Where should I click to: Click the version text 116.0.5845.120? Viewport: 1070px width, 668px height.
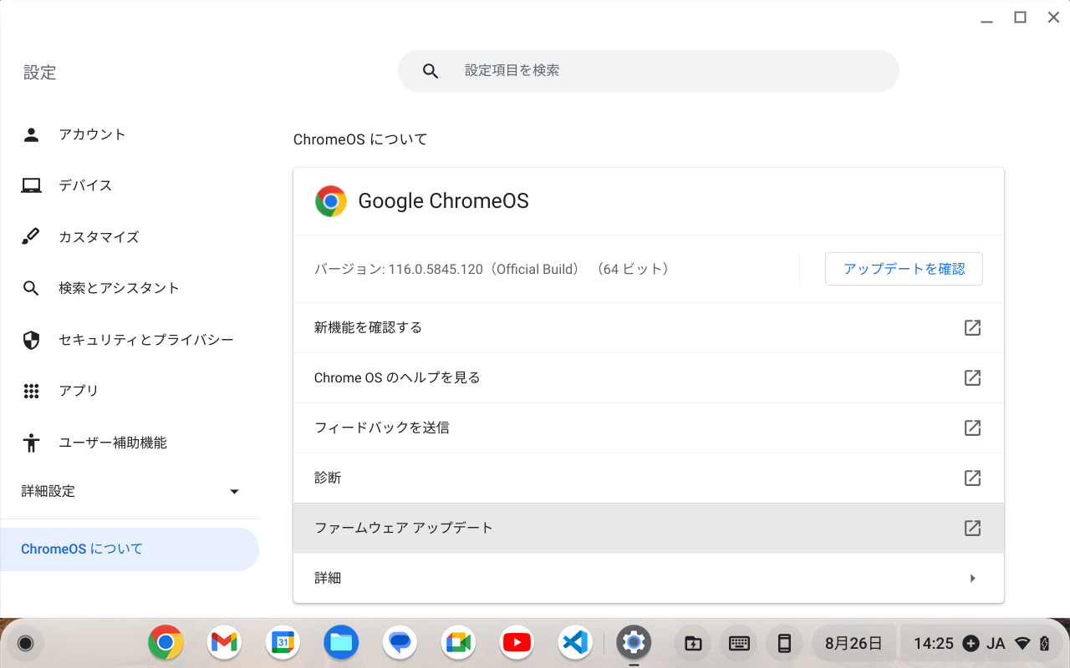pyautogui.click(x=436, y=269)
